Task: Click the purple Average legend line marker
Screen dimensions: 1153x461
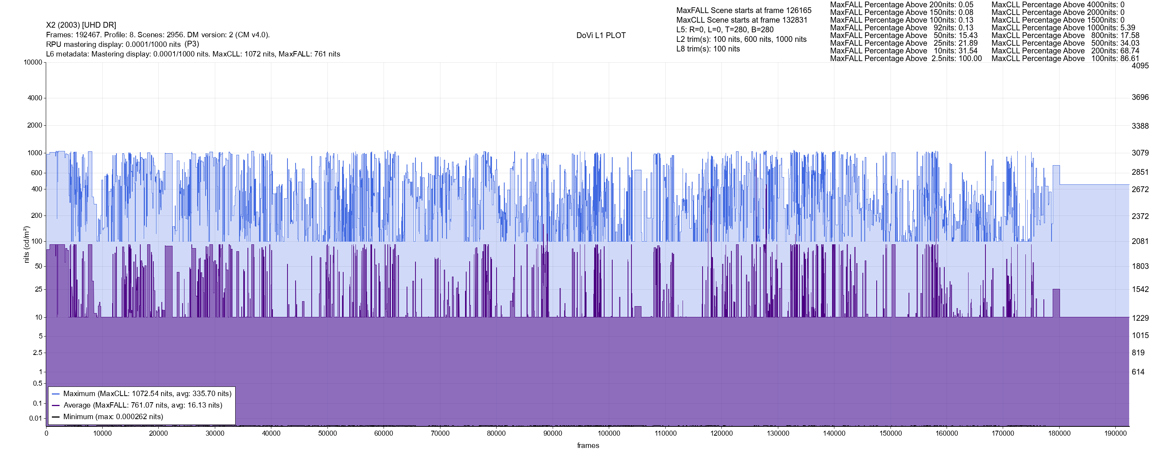Action: [56, 406]
